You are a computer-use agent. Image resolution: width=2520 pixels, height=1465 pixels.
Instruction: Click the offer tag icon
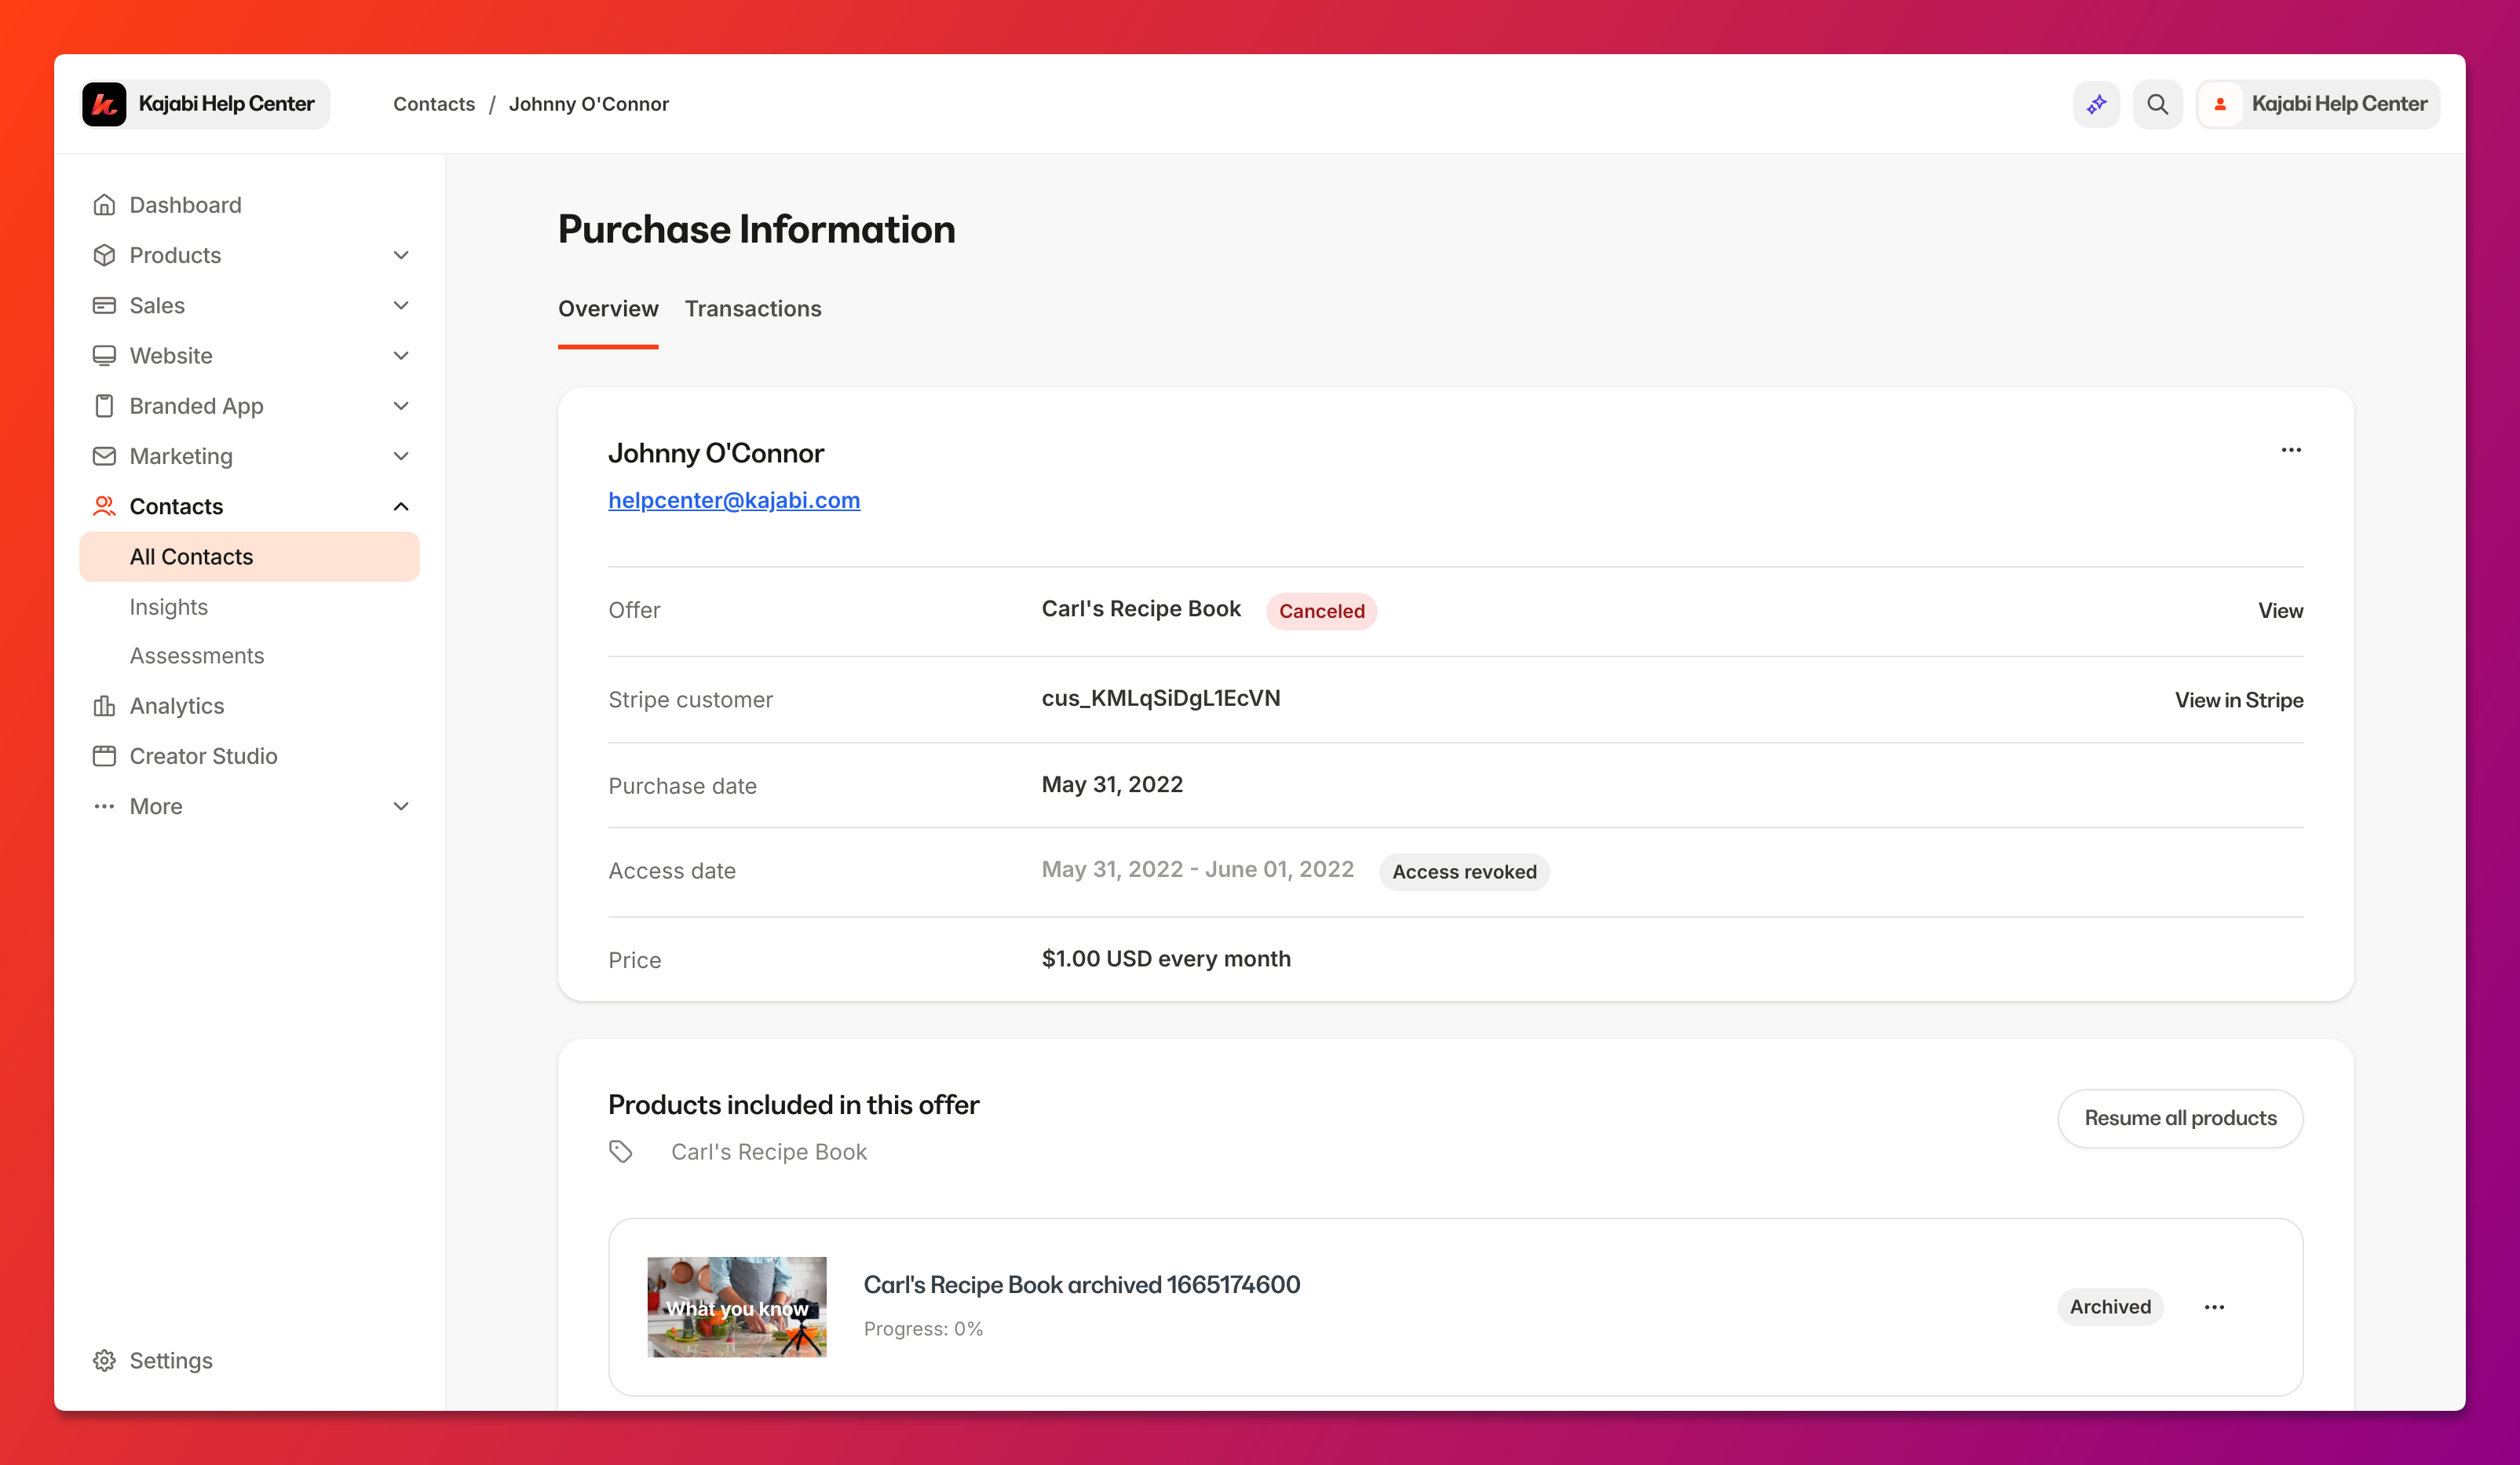(x=621, y=1152)
